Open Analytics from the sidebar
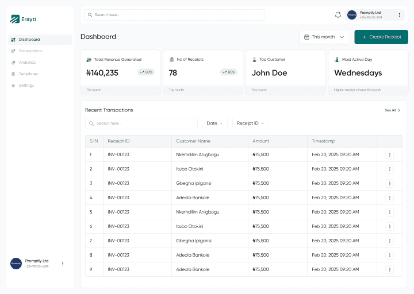 coord(27,63)
